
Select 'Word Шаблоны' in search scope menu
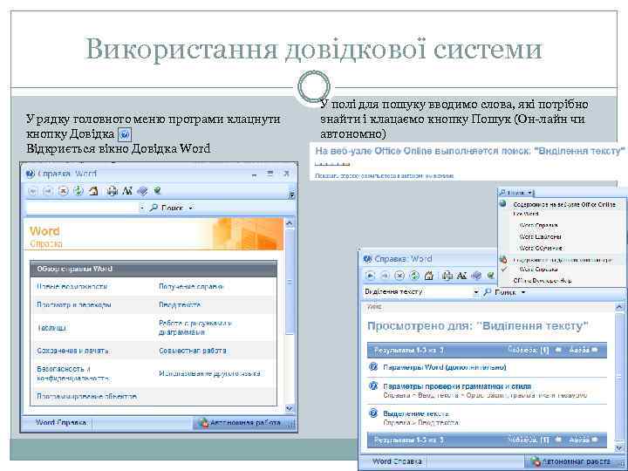(x=540, y=237)
